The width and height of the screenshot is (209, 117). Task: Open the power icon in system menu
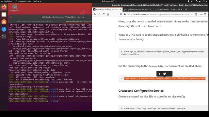pyautogui.click(x=203, y=1)
